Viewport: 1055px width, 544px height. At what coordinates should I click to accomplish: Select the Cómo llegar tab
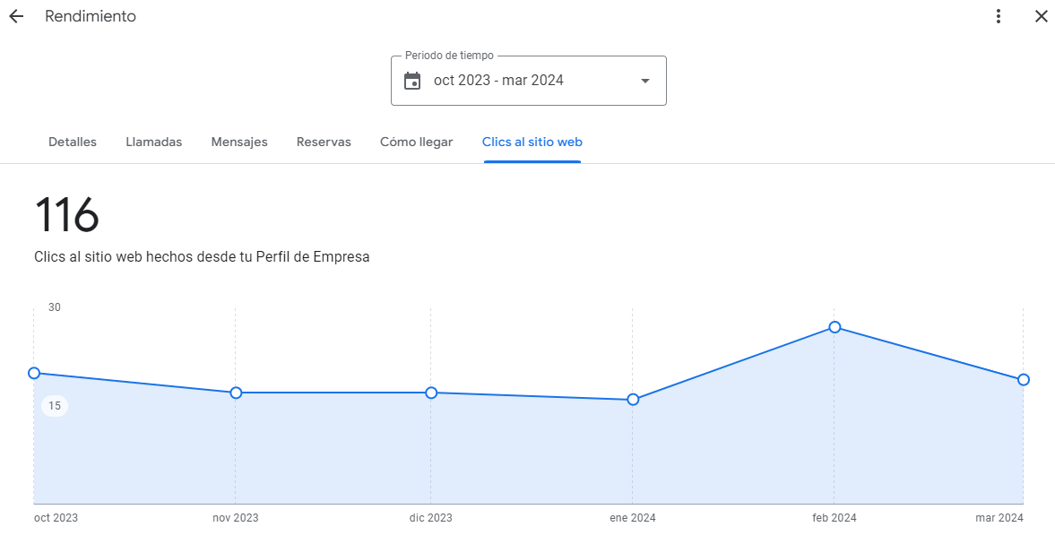pos(417,142)
